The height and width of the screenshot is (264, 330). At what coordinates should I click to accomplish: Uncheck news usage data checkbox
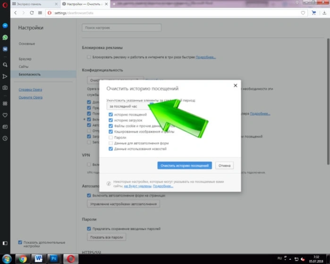pyautogui.click(x=110, y=149)
